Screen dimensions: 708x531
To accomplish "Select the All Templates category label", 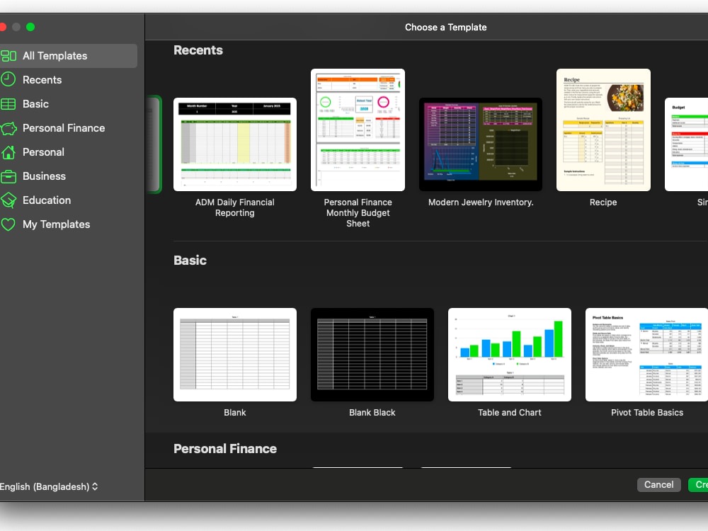I will (55, 56).
